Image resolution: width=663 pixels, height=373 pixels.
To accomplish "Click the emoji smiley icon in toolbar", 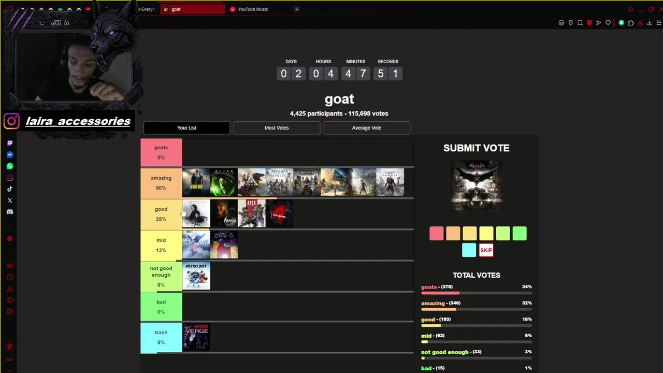I will coord(561,23).
